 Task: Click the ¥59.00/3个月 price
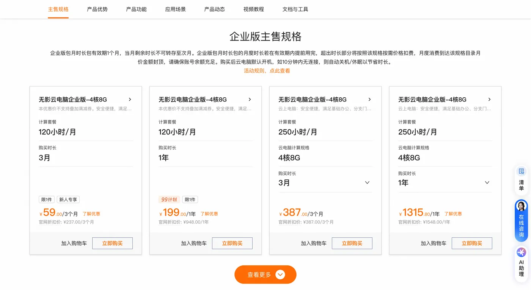point(59,213)
